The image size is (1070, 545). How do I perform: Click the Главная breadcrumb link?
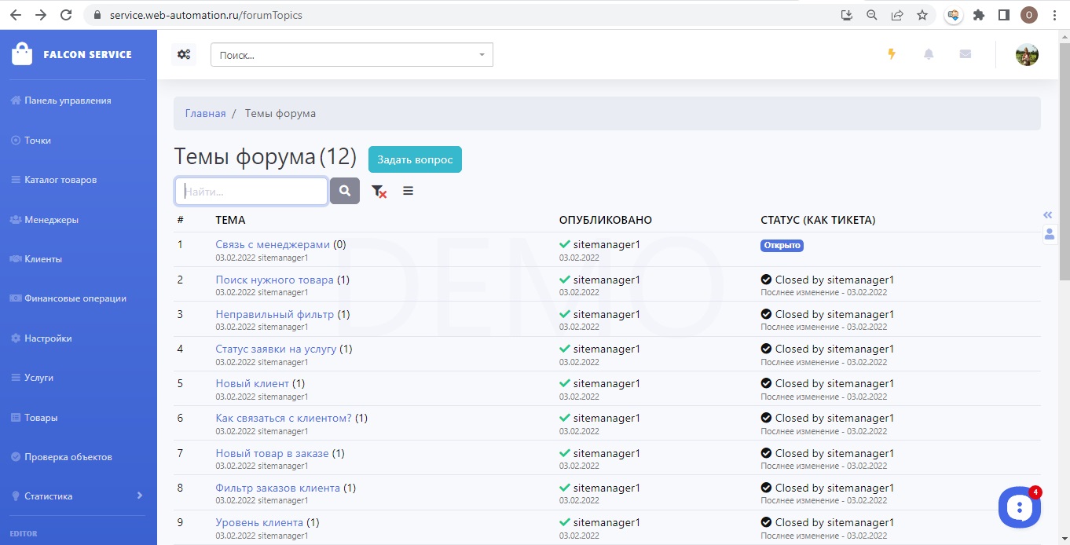click(205, 113)
